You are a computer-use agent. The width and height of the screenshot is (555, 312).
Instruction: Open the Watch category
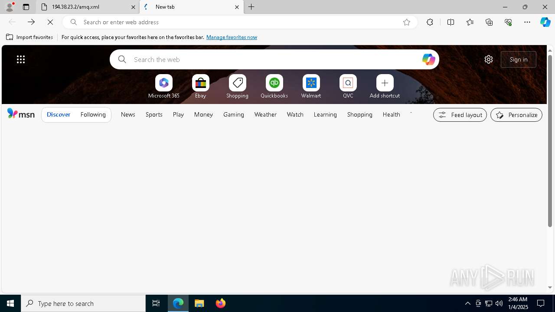(x=295, y=114)
